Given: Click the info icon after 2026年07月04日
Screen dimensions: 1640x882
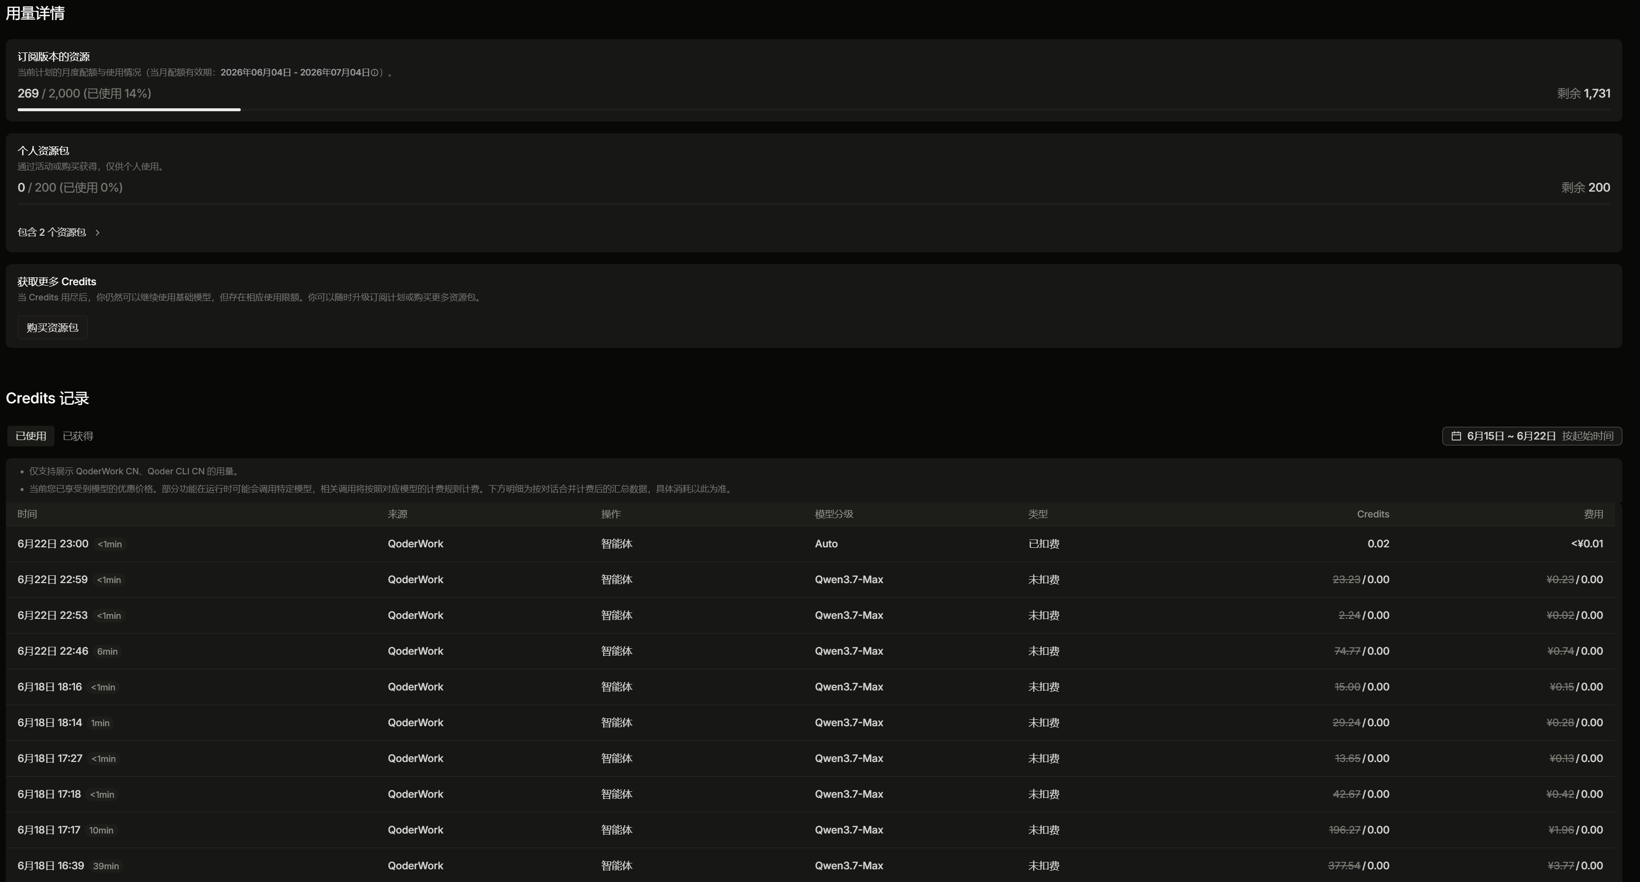Looking at the screenshot, I should pos(375,73).
